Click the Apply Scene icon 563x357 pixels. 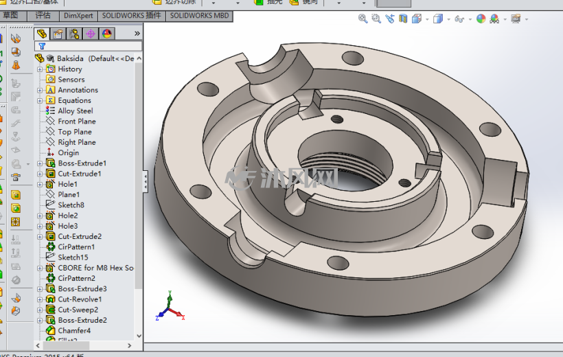click(494, 19)
